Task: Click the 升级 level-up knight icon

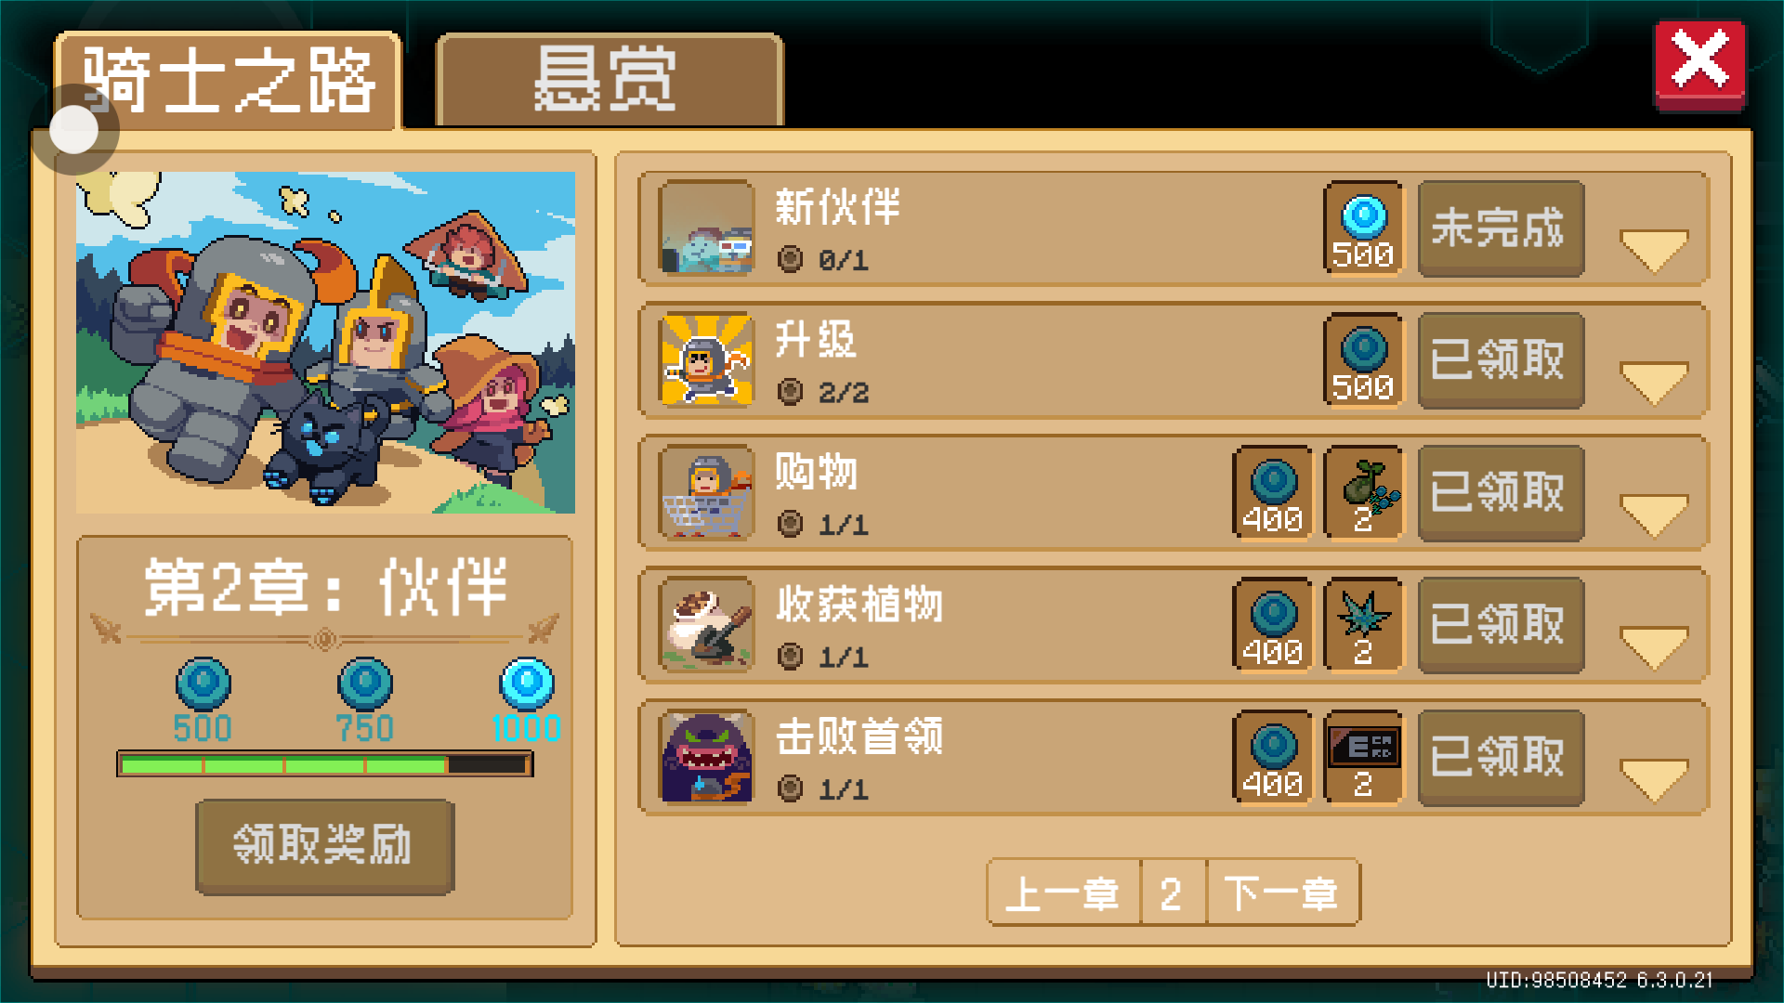Action: coord(706,359)
